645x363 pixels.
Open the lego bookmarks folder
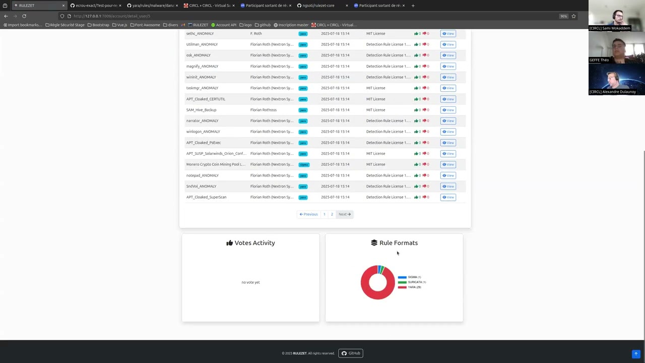pos(245,25)
